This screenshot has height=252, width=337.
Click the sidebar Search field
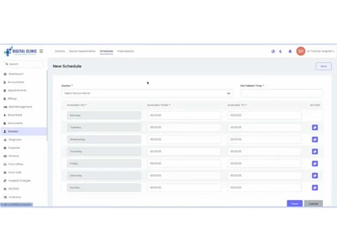click(x=24, y=64)
